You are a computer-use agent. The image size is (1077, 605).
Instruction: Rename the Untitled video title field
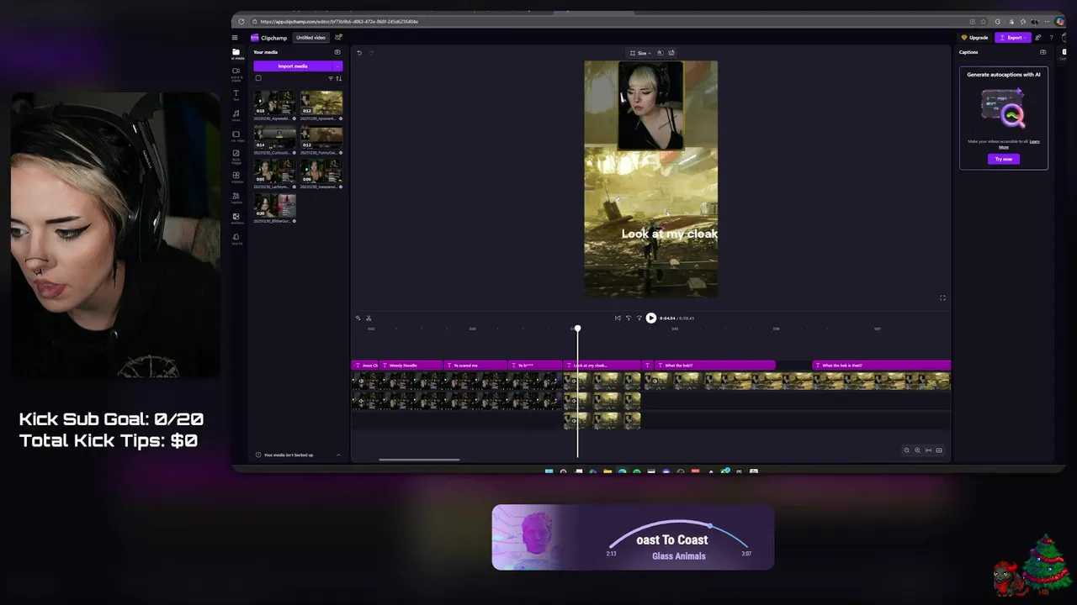tap(310, 38)
